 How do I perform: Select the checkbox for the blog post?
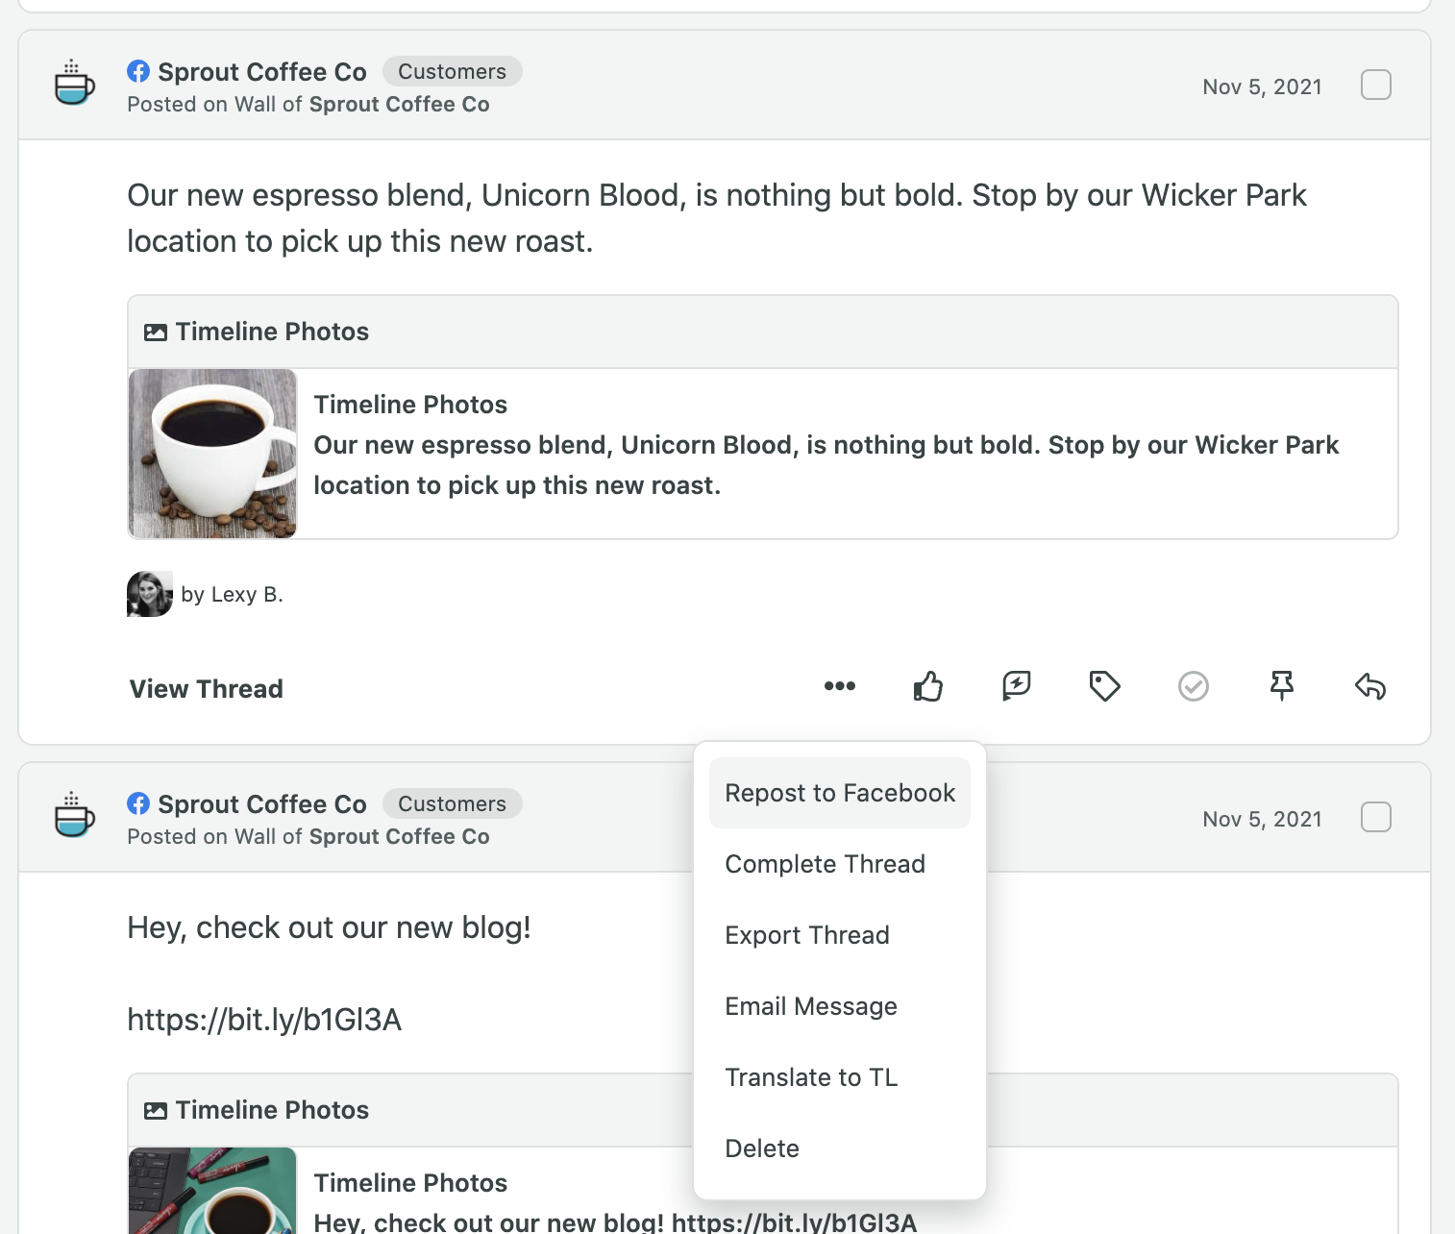[1376, 817]
